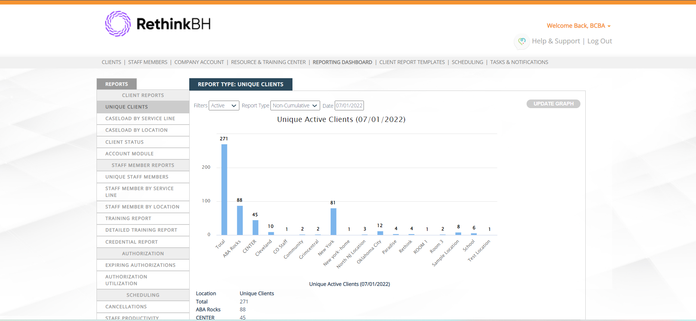Click the CENTER bar labeled 45
The image size is (696, 321).
pyautogui.click(x=255, y=227)
